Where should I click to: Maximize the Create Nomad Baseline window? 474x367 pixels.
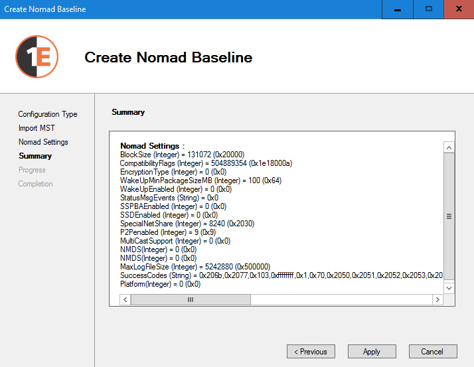click(x=428, y=9)
